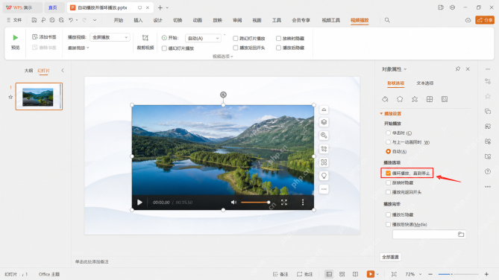Click the Notes button in status bar
Image resolution: width=499 pixels, height=280 pixels.
(x=280, y=274)
